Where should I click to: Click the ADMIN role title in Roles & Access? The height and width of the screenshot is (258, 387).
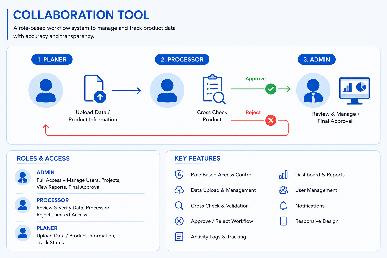(46, 172)
